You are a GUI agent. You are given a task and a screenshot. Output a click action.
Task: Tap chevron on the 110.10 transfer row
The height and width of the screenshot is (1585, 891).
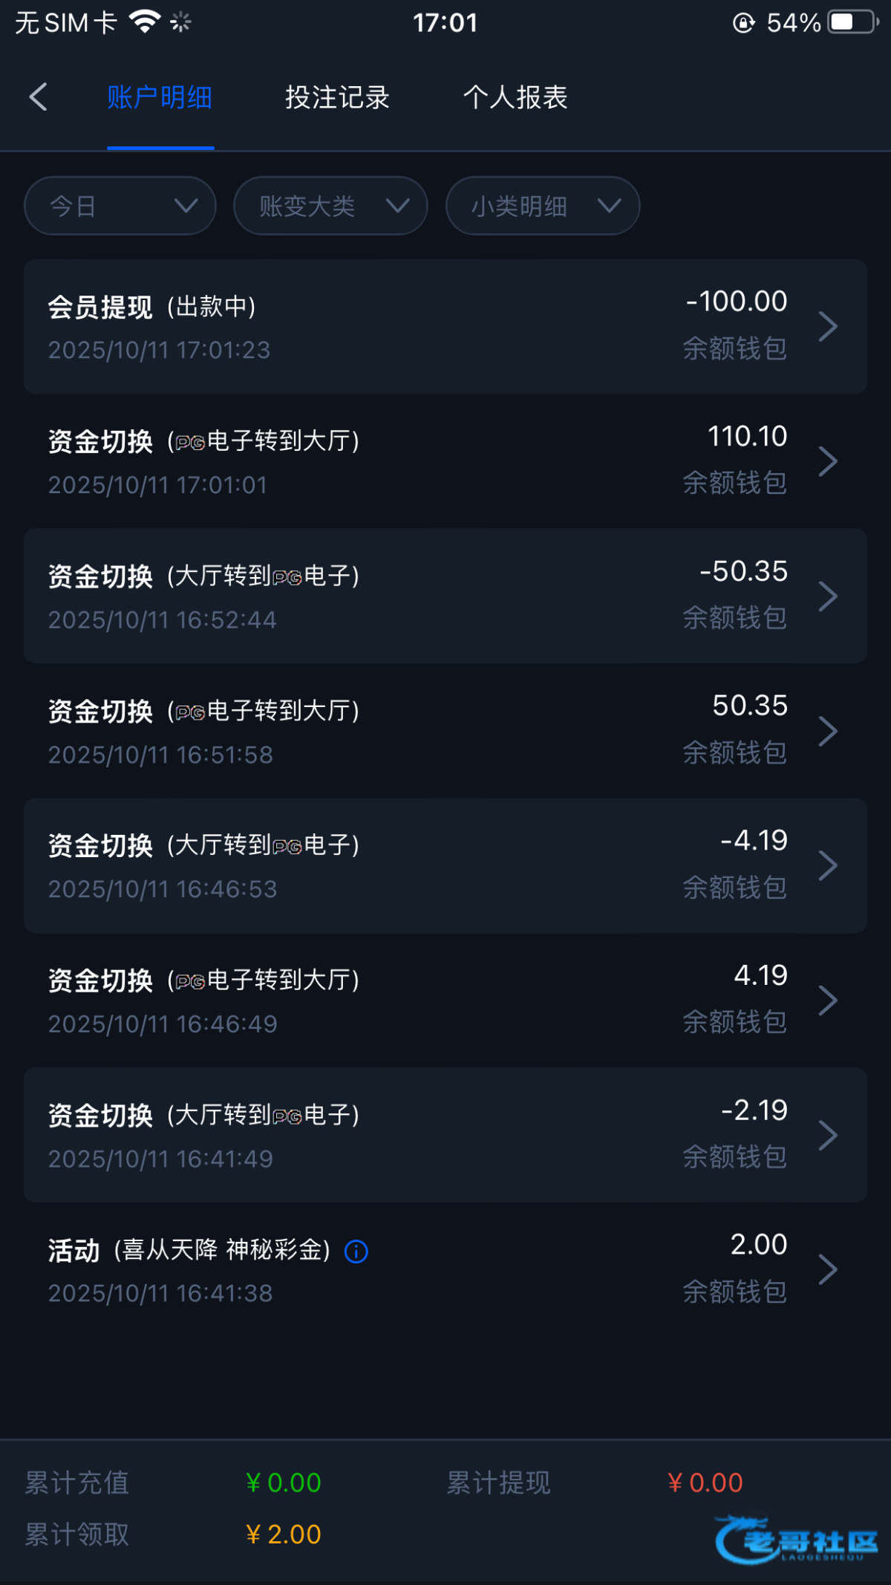[827, 461]
